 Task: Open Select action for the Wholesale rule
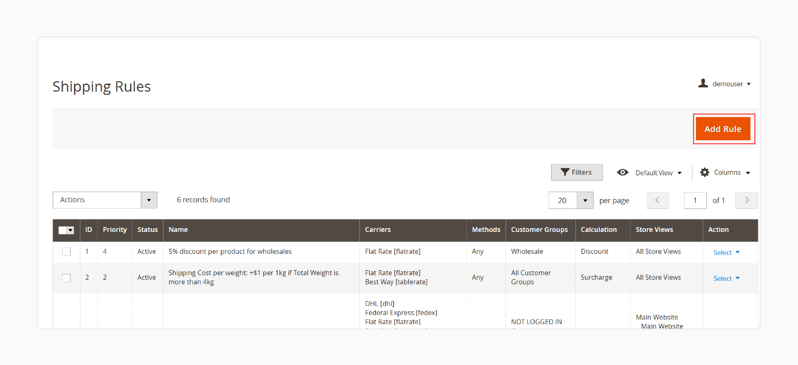click(726, 252)
